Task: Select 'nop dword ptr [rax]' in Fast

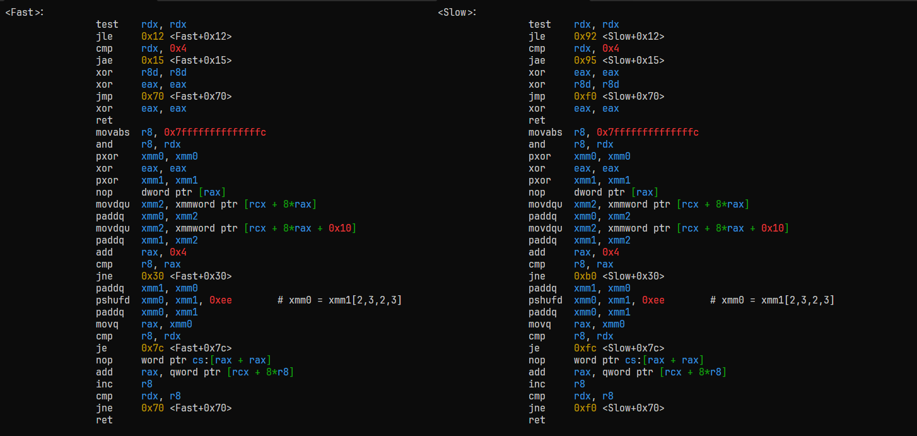Action: click(x=161, y=192)
